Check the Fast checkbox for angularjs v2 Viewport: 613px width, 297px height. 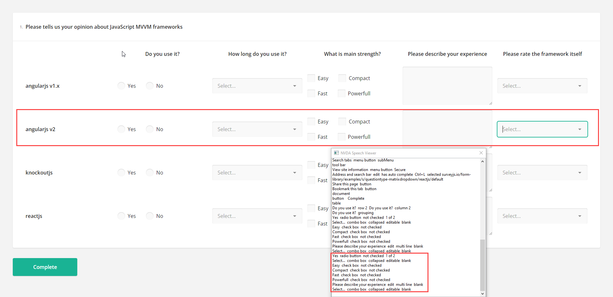311,137
